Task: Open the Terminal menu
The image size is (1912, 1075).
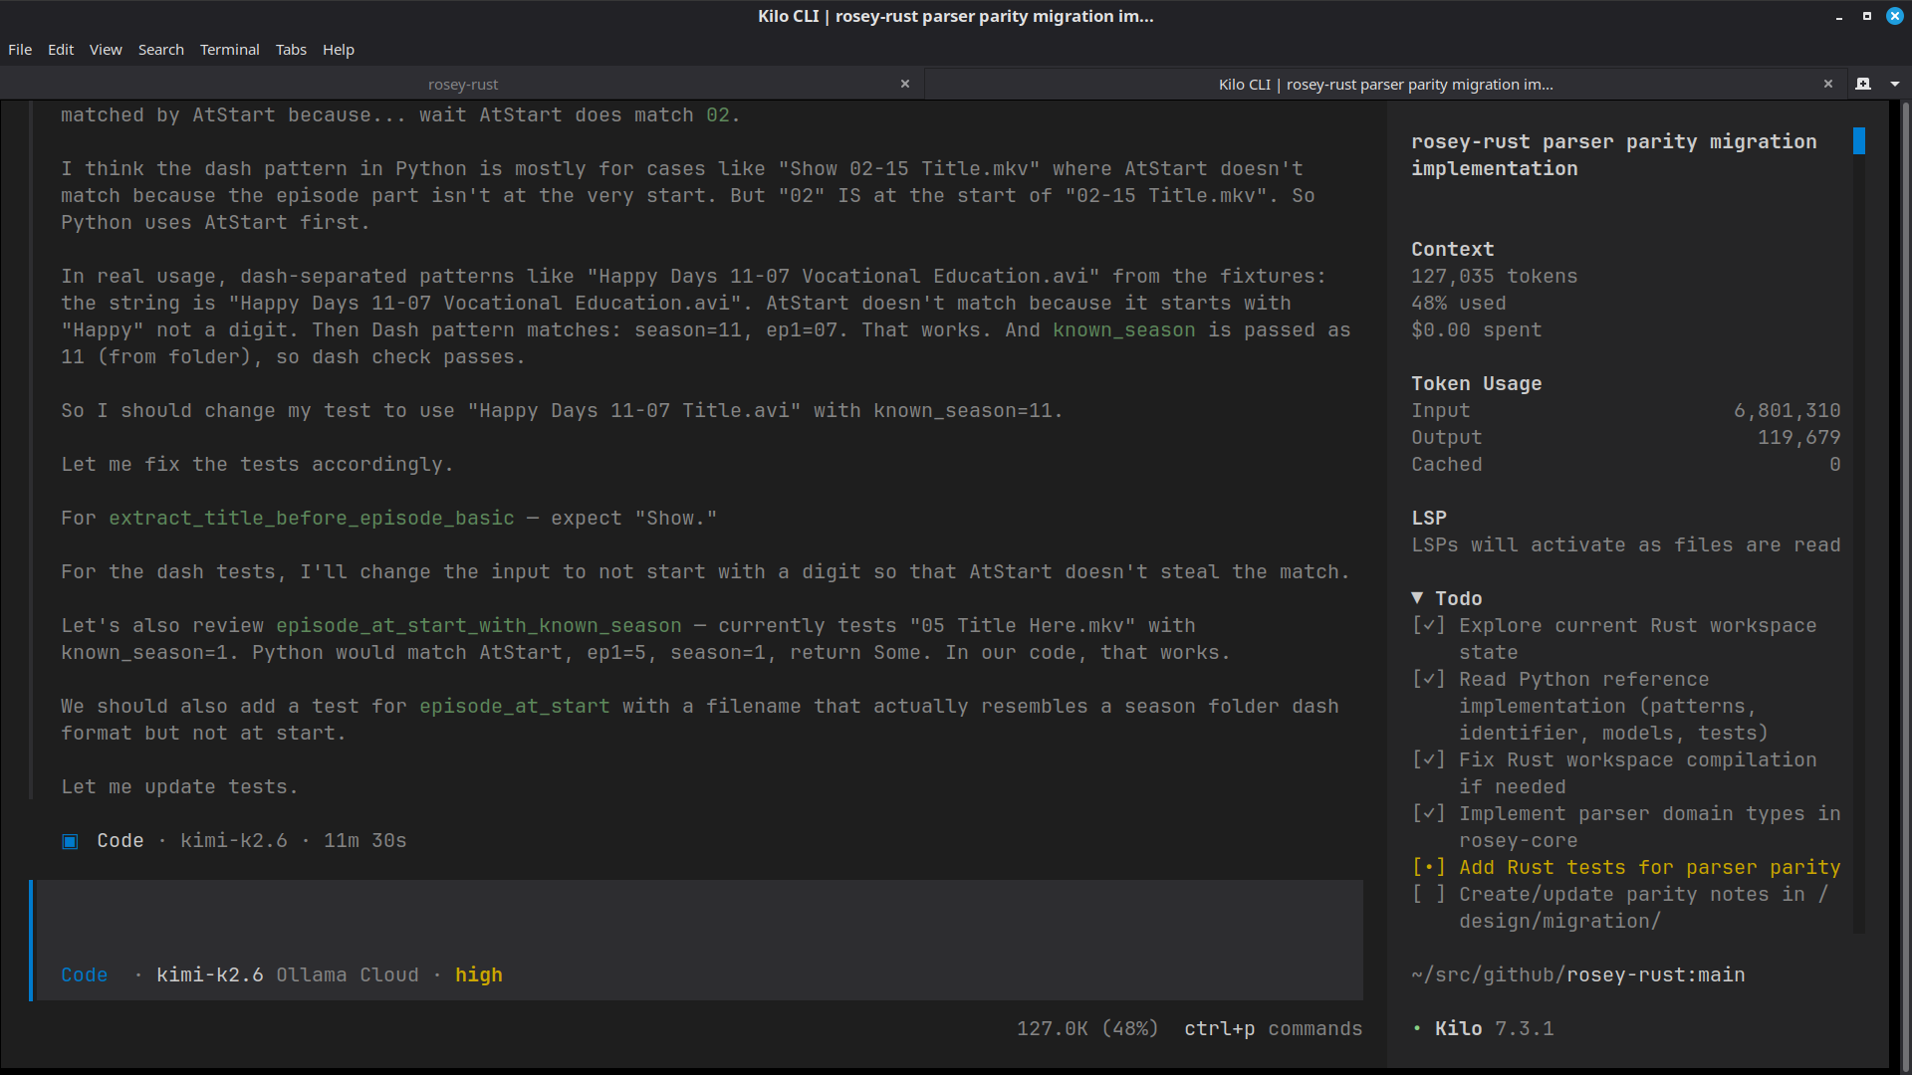Action: tap(230, 50)
